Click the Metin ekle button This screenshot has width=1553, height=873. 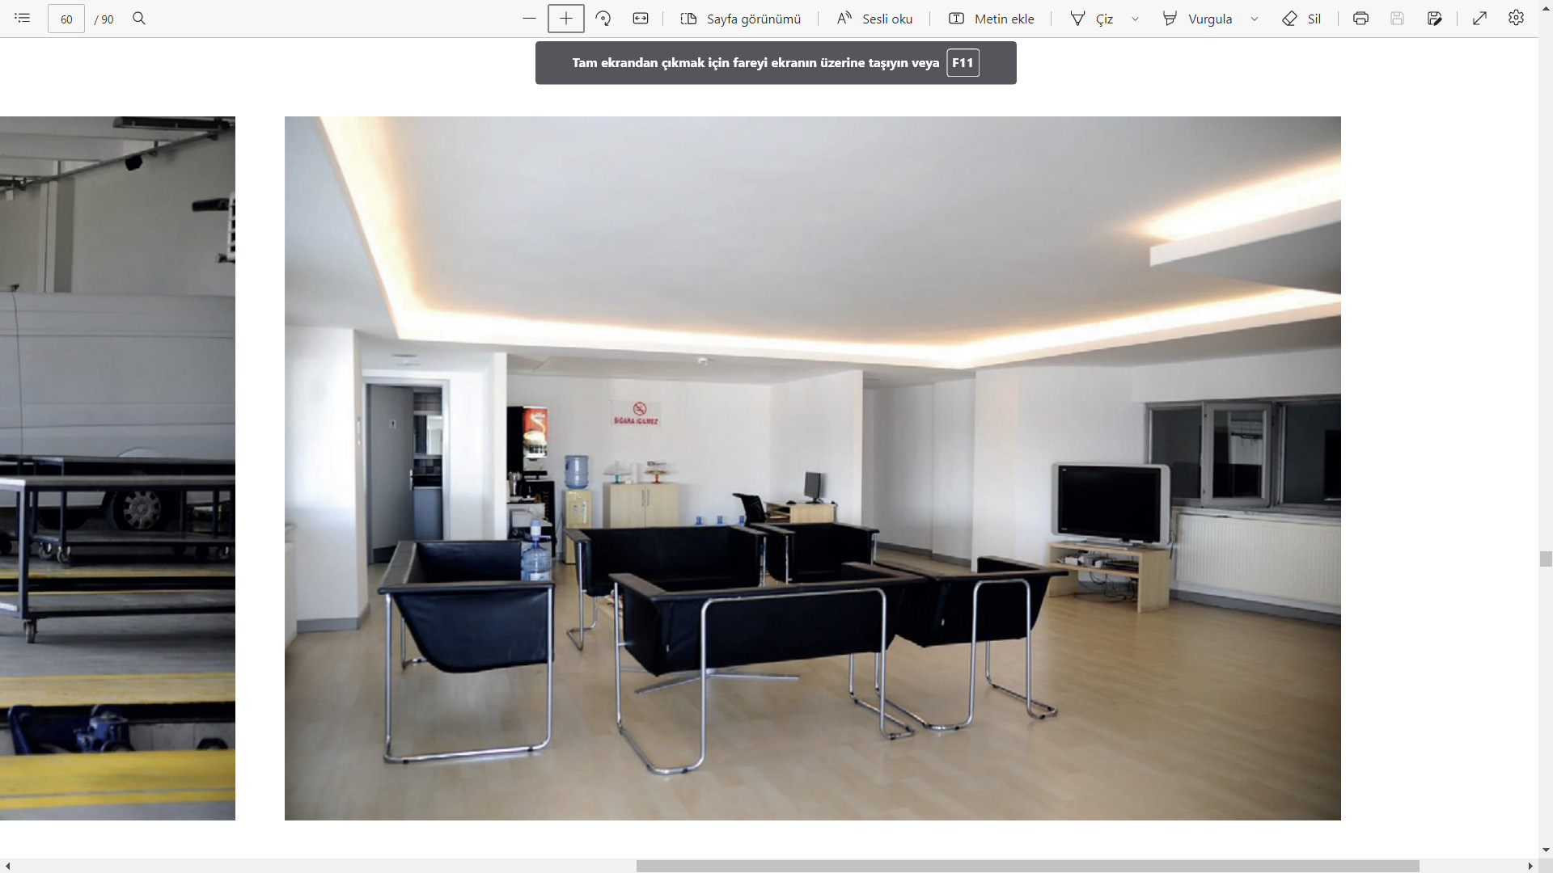[x=991, y=19]
